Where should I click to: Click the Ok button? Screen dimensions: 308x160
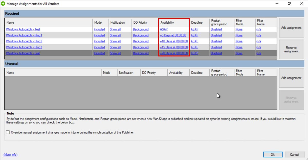tap(273, 154)
